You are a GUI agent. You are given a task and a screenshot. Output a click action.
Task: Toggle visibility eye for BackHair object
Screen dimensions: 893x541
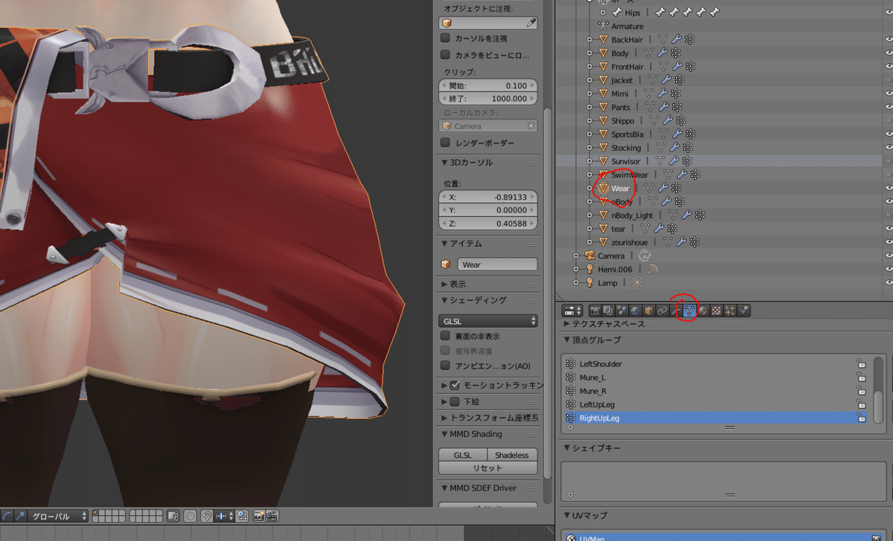pyautogui.click(x=889, y=39)
